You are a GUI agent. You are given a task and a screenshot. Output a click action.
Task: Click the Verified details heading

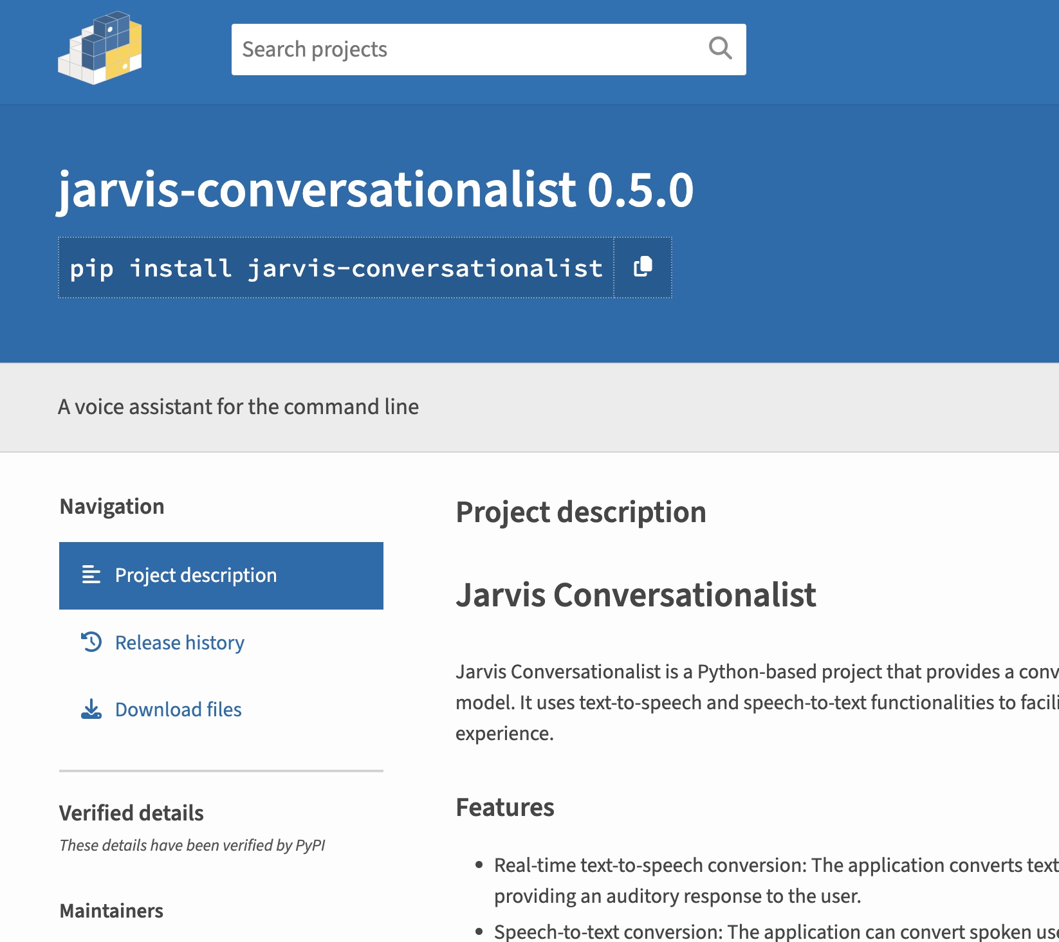(x=131, y=813)
